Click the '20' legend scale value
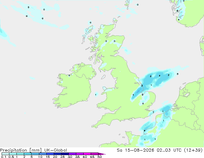 [x=55, y=157]
